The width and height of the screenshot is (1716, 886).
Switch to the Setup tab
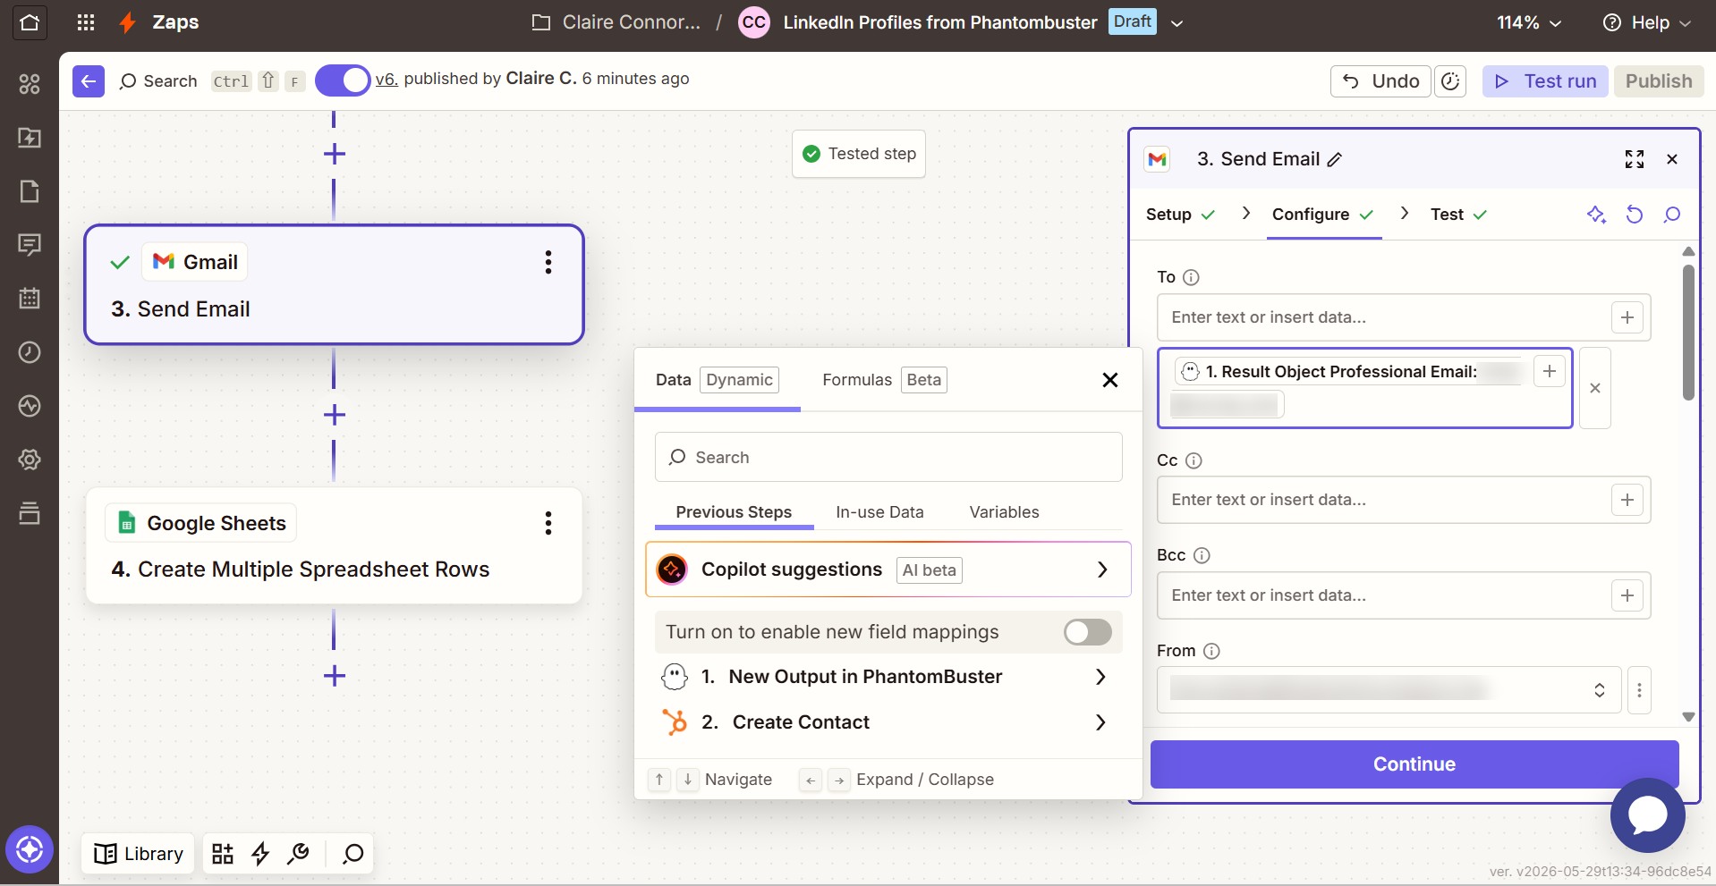coord(1180,215)
